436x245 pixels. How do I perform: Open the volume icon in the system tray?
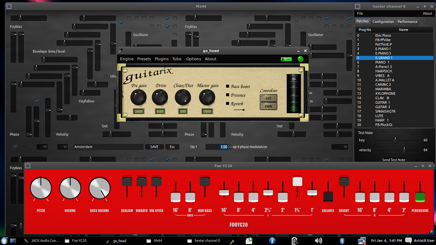318,240
